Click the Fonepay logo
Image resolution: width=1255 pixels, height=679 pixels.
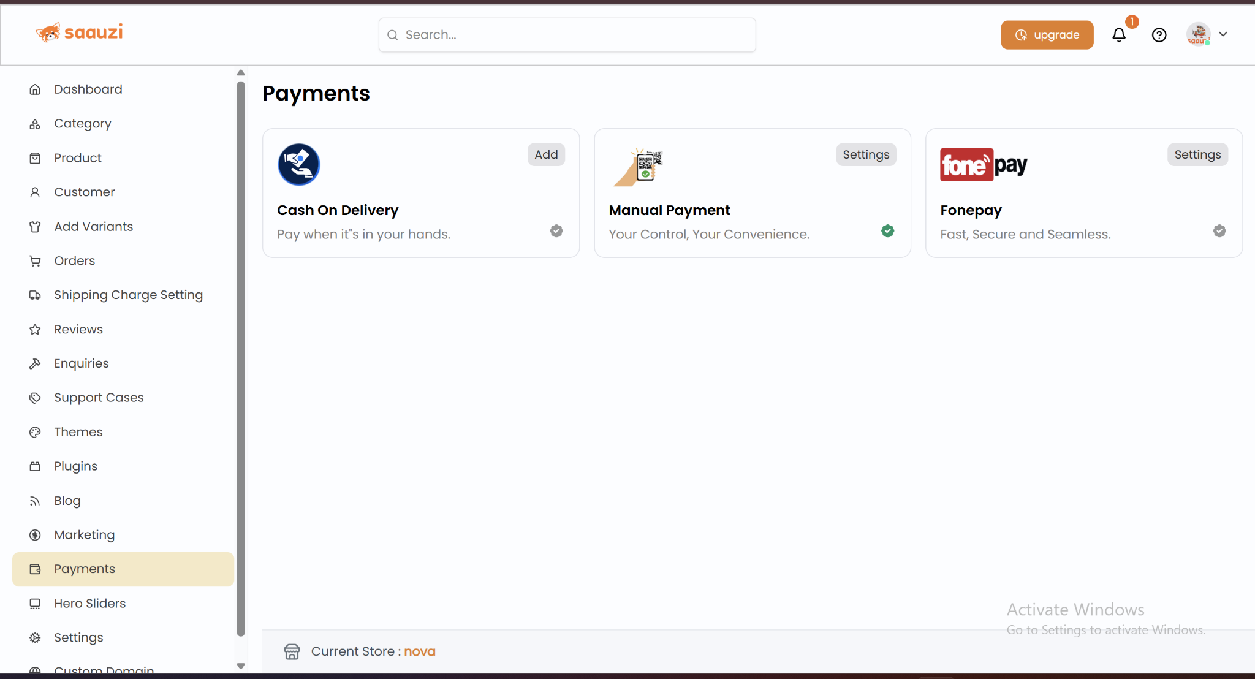tap(984, 165)
